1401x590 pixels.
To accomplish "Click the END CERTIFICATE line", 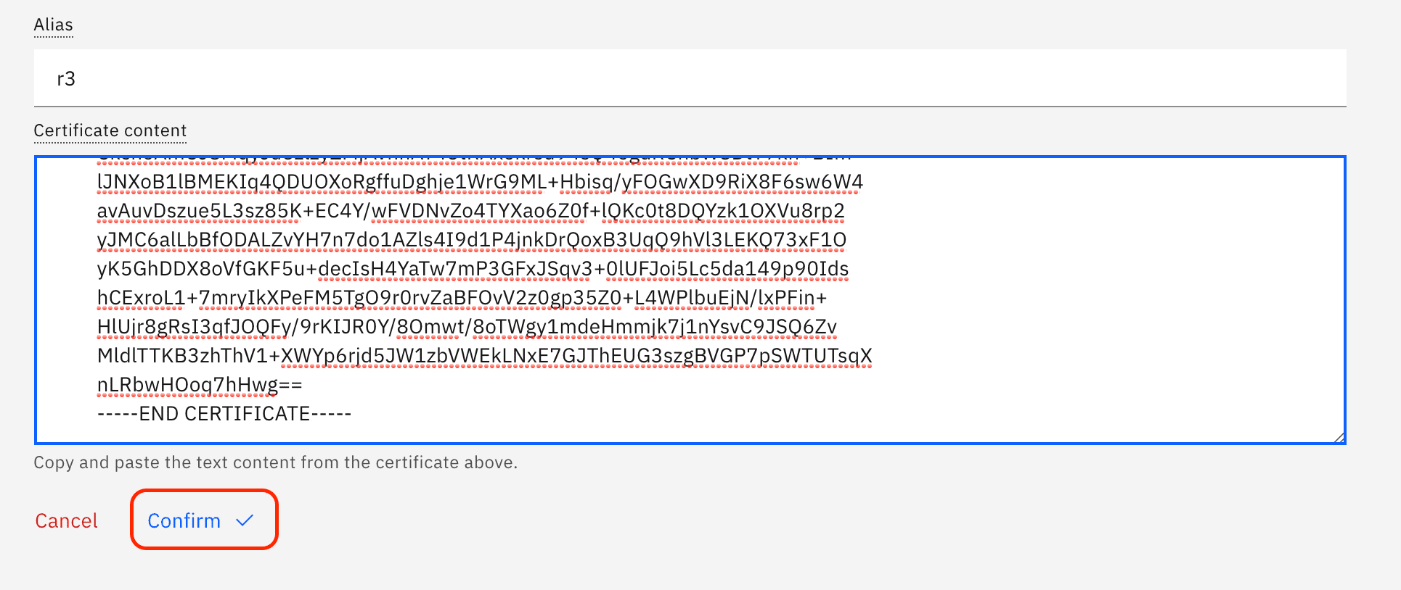I will pyautogui.click(x=224, y=414).
